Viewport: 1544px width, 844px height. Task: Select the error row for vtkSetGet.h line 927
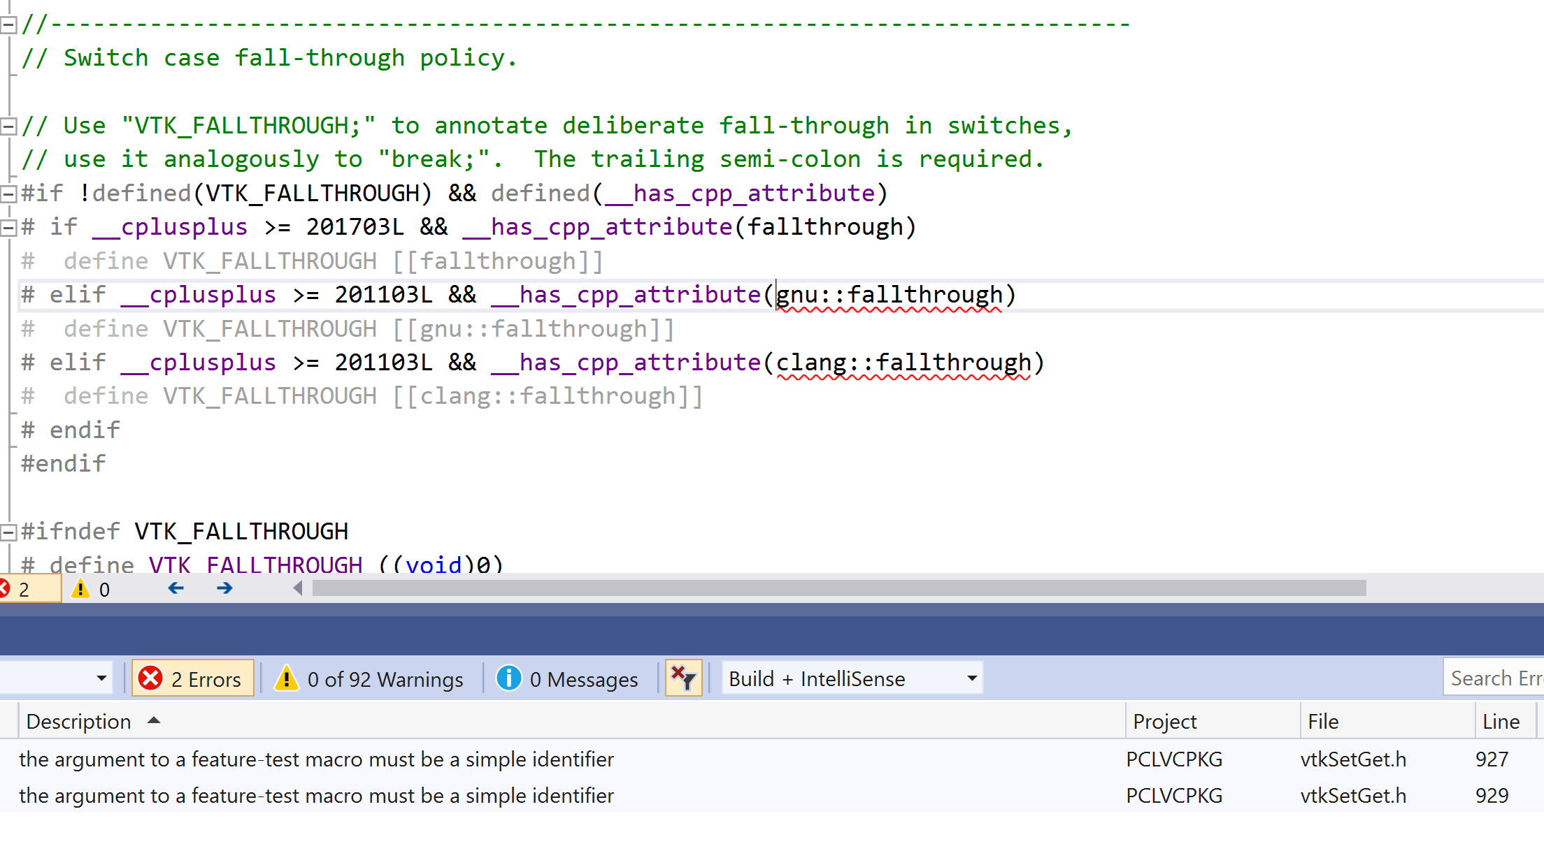[489, 759]
